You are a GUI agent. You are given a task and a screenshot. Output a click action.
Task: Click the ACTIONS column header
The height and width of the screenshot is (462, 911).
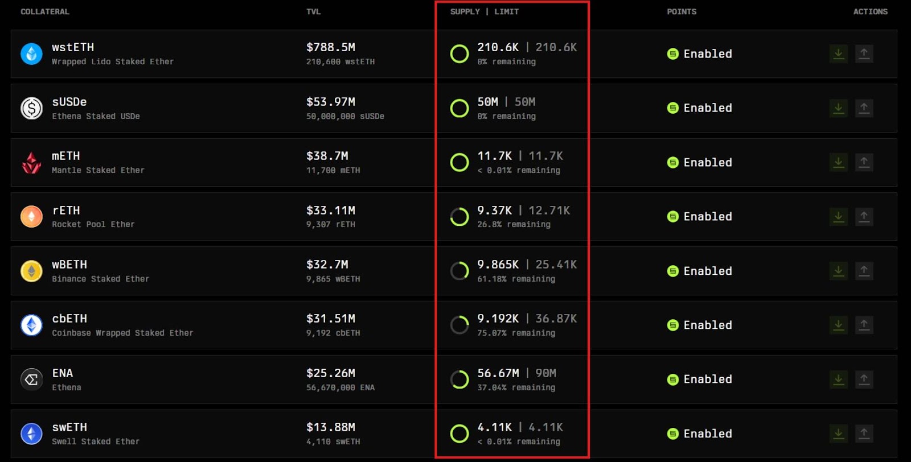click(870, 11)
